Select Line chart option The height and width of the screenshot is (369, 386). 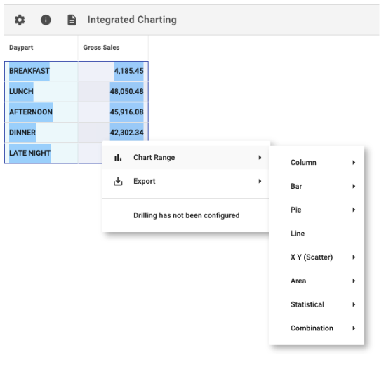click(317, 234)
